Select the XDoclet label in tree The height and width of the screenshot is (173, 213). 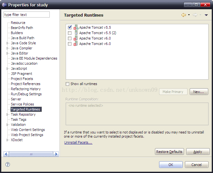pyautogui.click(x=17, y=140)
